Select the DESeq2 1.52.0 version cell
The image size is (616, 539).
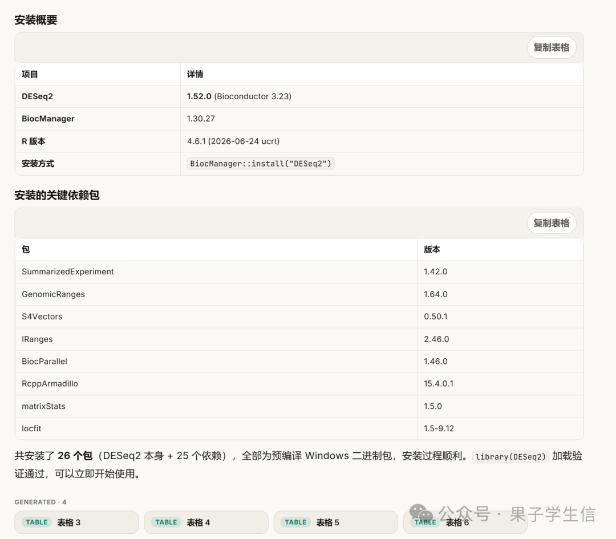click(x=382, y=96)
